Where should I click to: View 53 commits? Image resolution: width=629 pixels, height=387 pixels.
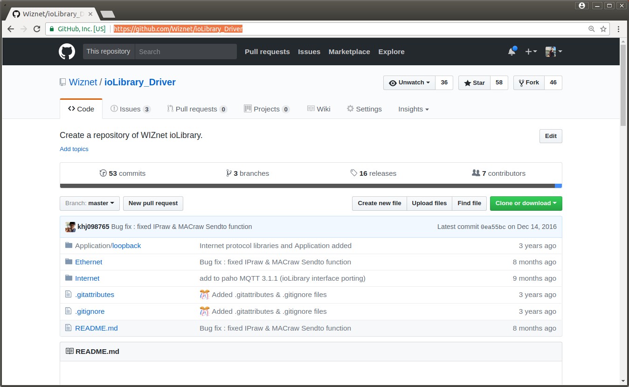tap(123, 173)
